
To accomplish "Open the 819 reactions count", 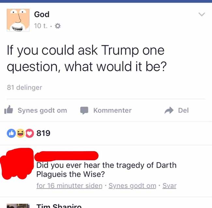I will tap(43, 133).
